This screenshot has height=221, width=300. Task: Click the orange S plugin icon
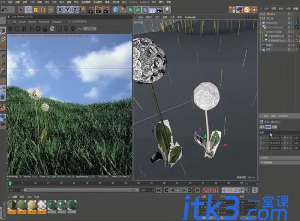(x=247, y=9)
